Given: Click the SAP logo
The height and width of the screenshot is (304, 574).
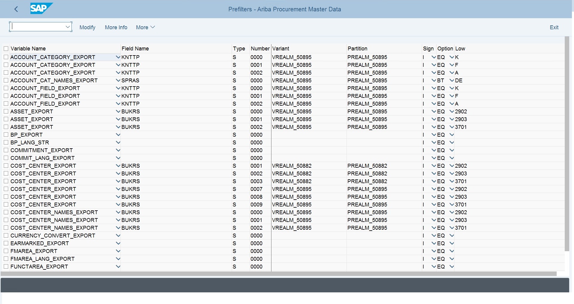Looking at the screenshot, I should pos(42,8).
